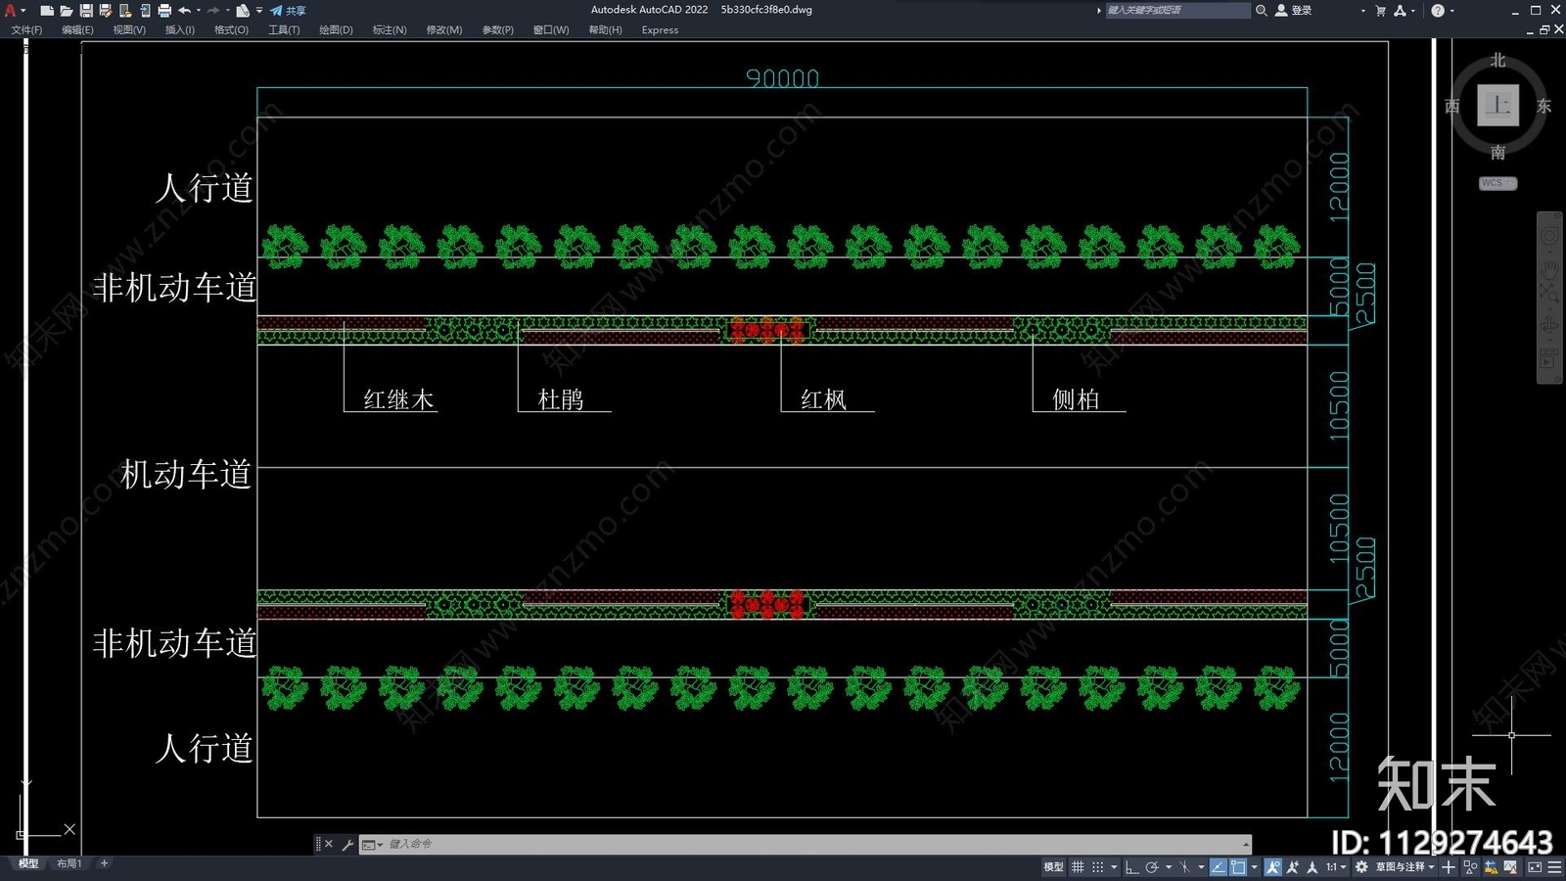
Task: Toggle object snap square icon
Action: click(1238, 867)
